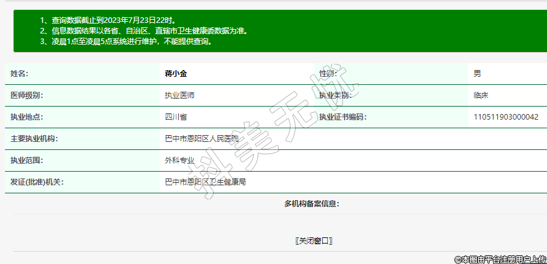Select the 巴中市恩阳区人民医院 institution text
The height and width of the screenshot is (264, 547).
tap(201, 139)
